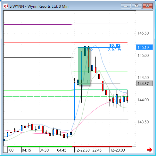Click the 145 label on the measurement box
Image resolution: width=156 pixels, height=156 pixels.
(90, 49)
